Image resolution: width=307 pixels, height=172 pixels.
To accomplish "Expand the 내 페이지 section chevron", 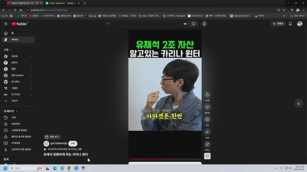I will point(17,111).
